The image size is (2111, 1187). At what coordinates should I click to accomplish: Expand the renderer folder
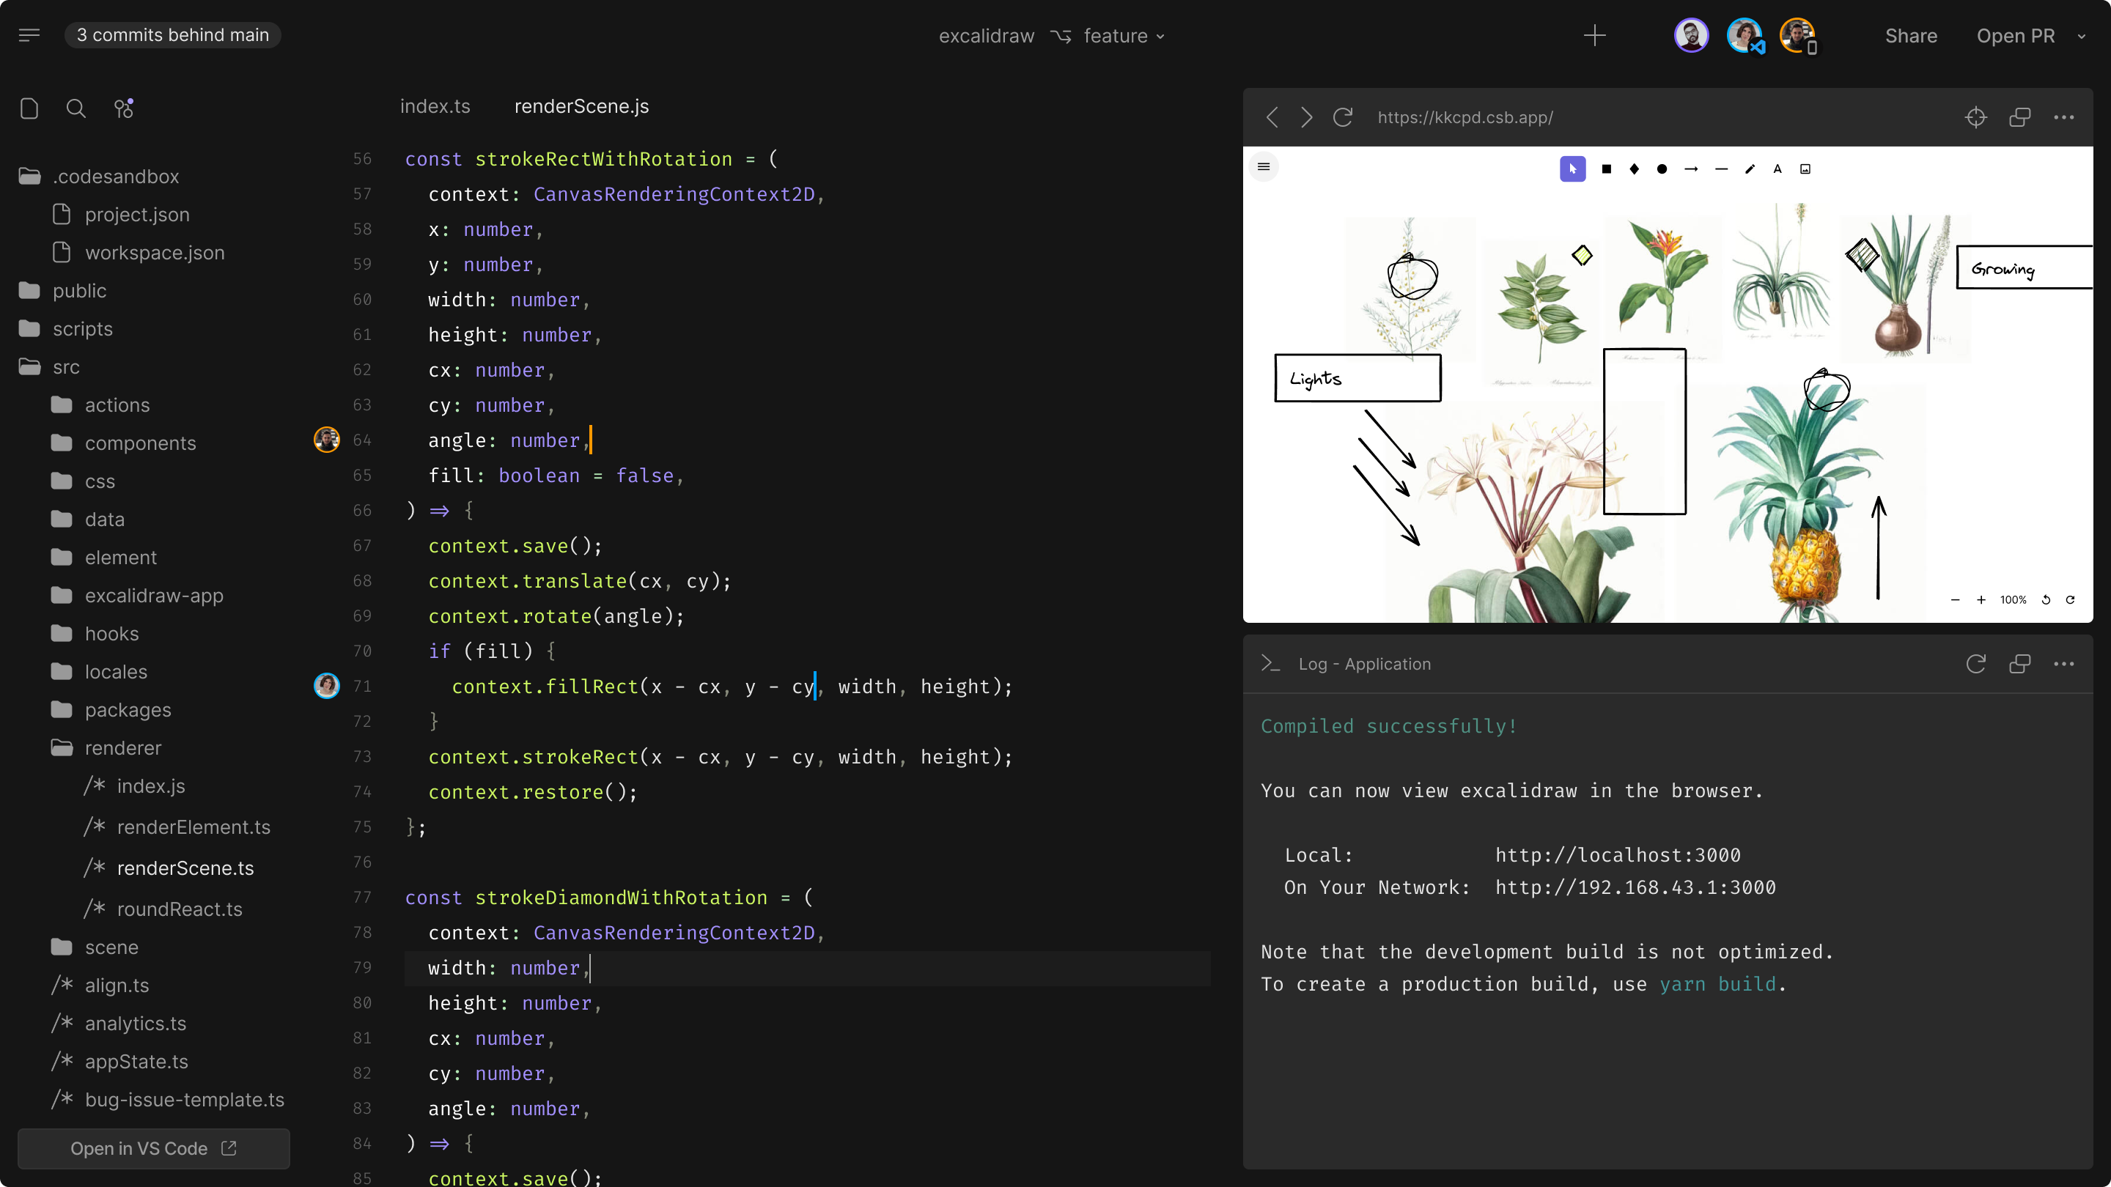pyautogui.click(x=123, y=748)
